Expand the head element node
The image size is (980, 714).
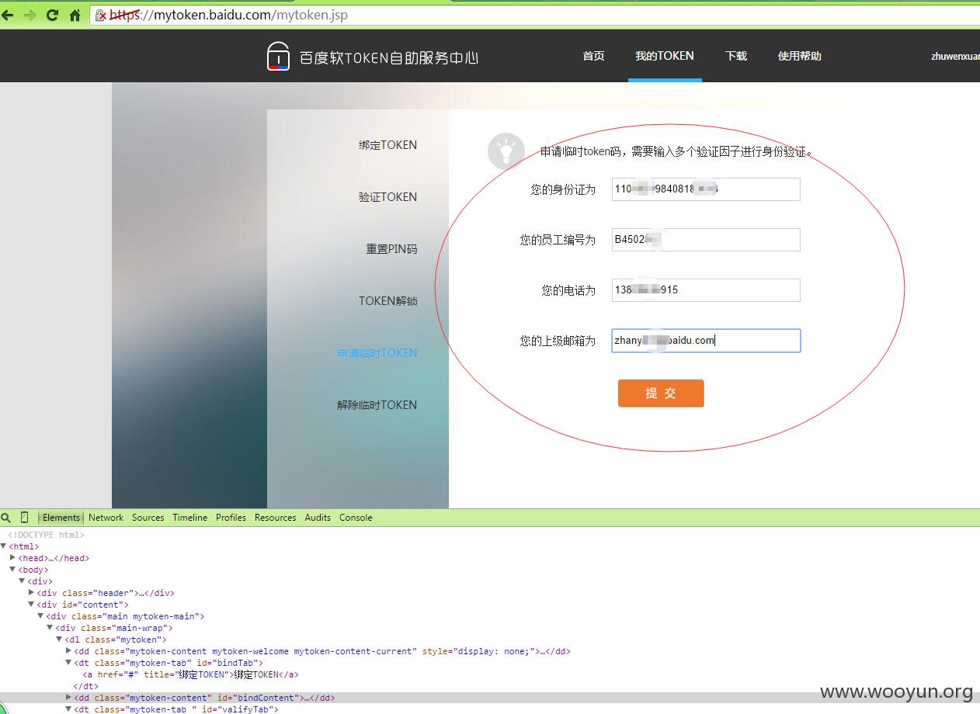[x=13, y=558]
